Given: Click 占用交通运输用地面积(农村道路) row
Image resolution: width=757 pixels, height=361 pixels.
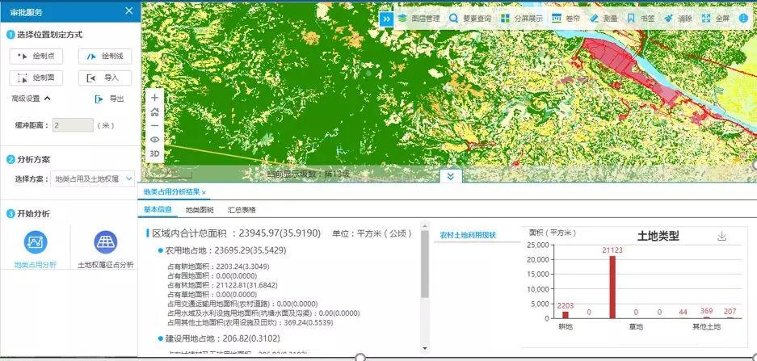Looking at the screenshot, I should click(242, 304).
